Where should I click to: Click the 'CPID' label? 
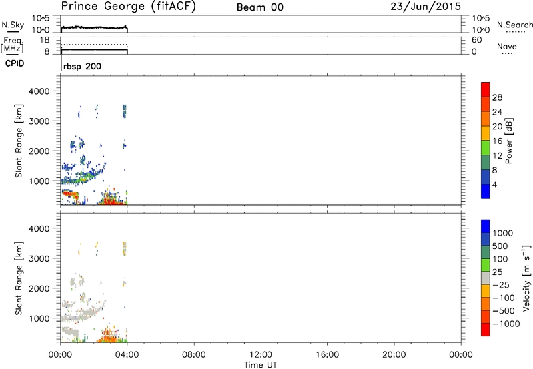pyautogui.click(x=15, y=63)
